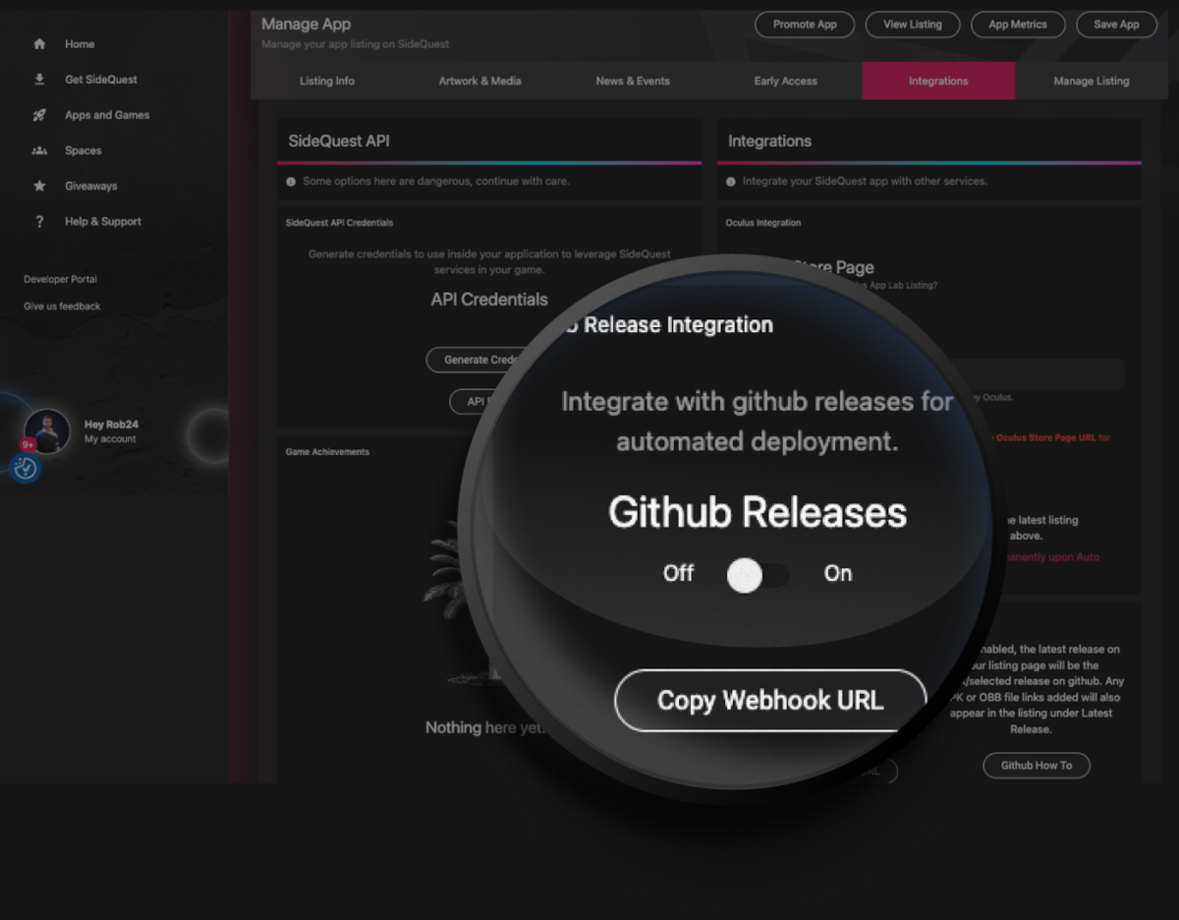The image size is (1179, 920).
Task: Toggle the Github Releases switch
Action: [x=758, y=576]
